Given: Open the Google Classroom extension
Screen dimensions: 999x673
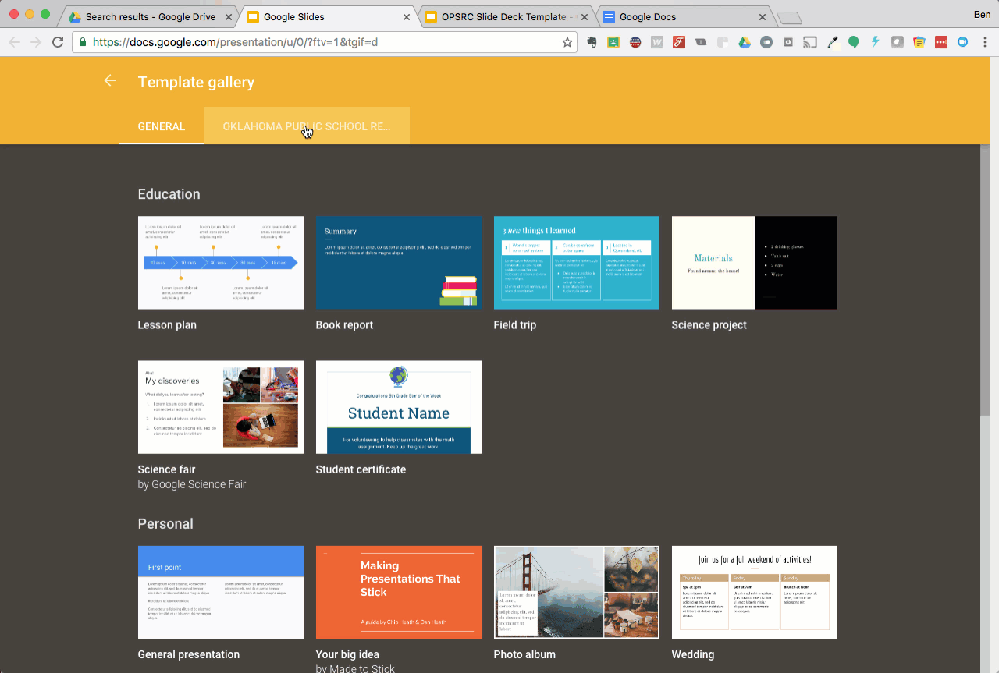Looking at the screenshot, I should [613, 42].
